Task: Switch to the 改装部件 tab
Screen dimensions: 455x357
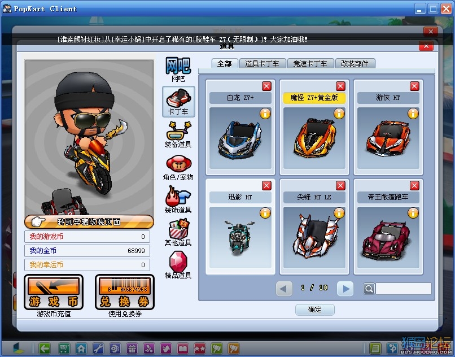Action: pyautogui.click(x=355, y=64)
